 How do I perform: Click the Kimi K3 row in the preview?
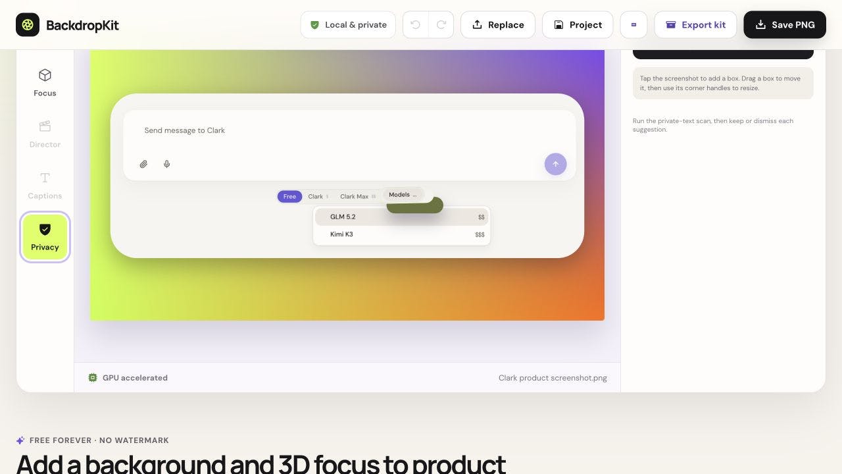click(402, 234)
